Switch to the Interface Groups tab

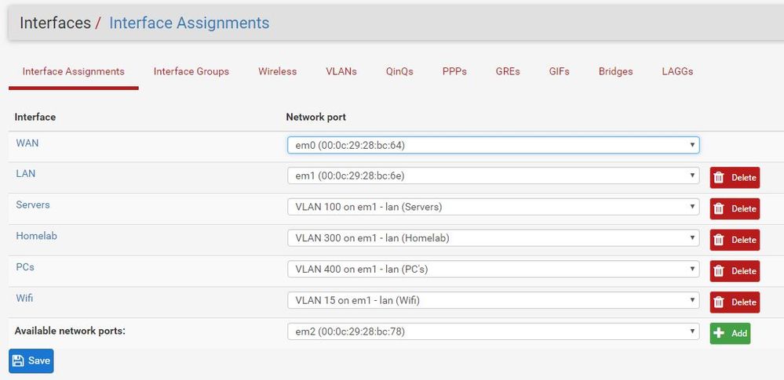[x=191, y=71]
